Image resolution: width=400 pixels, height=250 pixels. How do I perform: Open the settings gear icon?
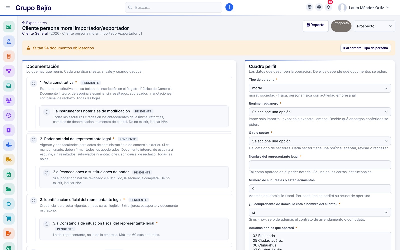pyautogui.click(x=319, y=7)
